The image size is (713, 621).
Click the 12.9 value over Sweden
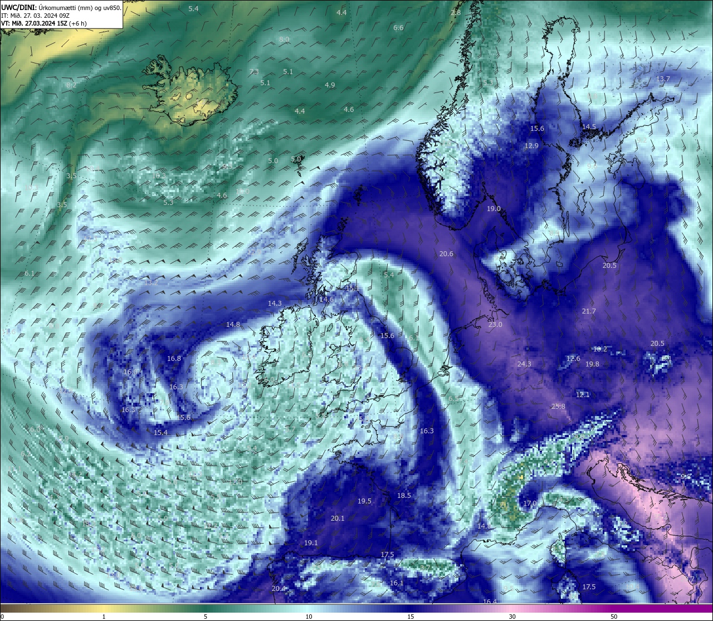tap(531, 145)
